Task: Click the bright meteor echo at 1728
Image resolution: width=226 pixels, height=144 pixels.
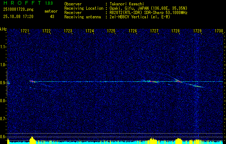Action: coord(179,81)
